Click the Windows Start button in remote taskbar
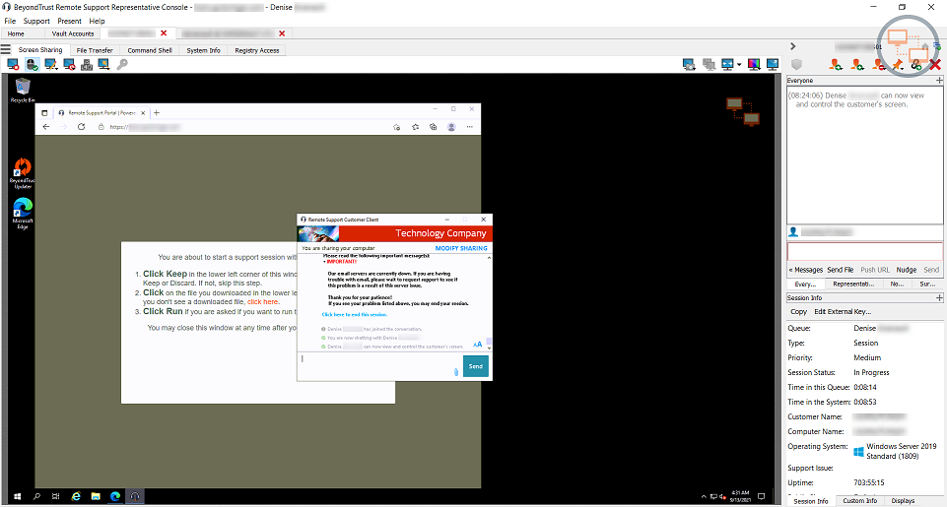The image size is (947, 507). point(17,496)
